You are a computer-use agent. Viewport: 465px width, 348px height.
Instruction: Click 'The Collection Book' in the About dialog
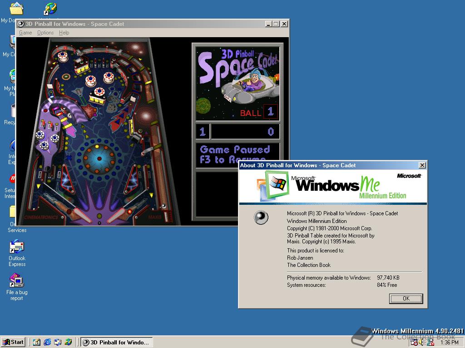(x=308, y=265)
